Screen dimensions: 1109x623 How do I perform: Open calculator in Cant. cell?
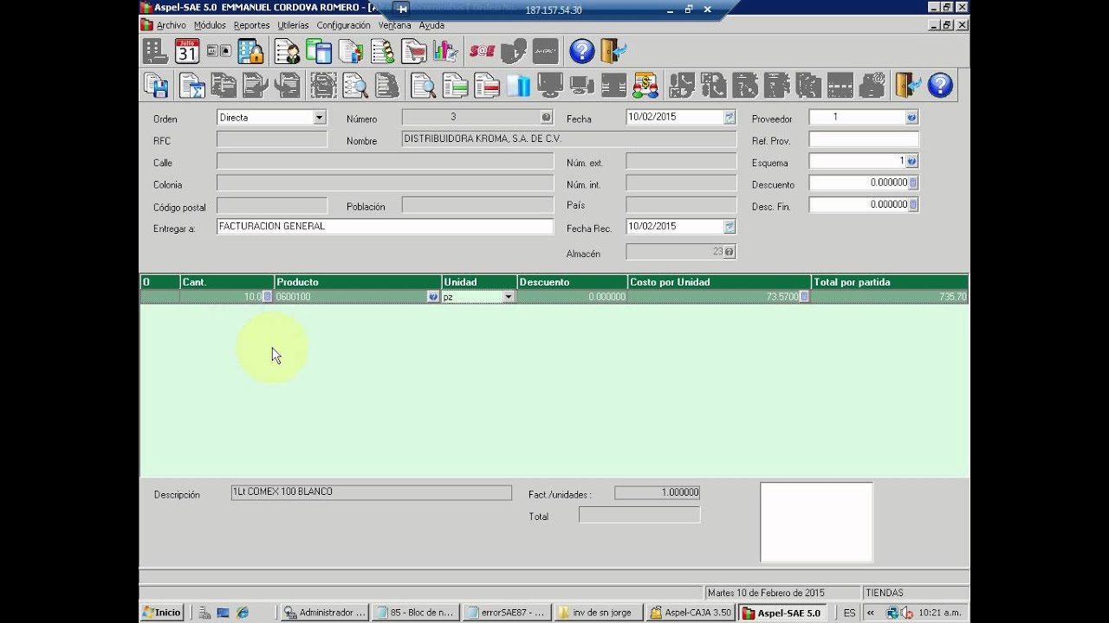[x=267, y=297]
